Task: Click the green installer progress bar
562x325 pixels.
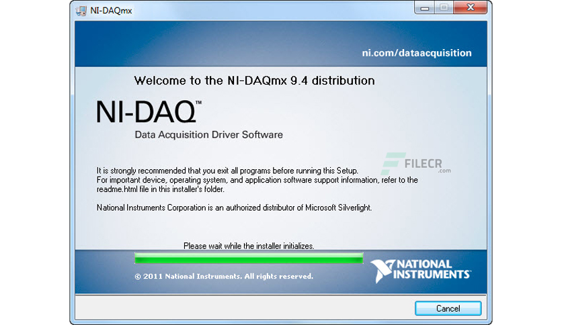Action: (x=249, y=258)
